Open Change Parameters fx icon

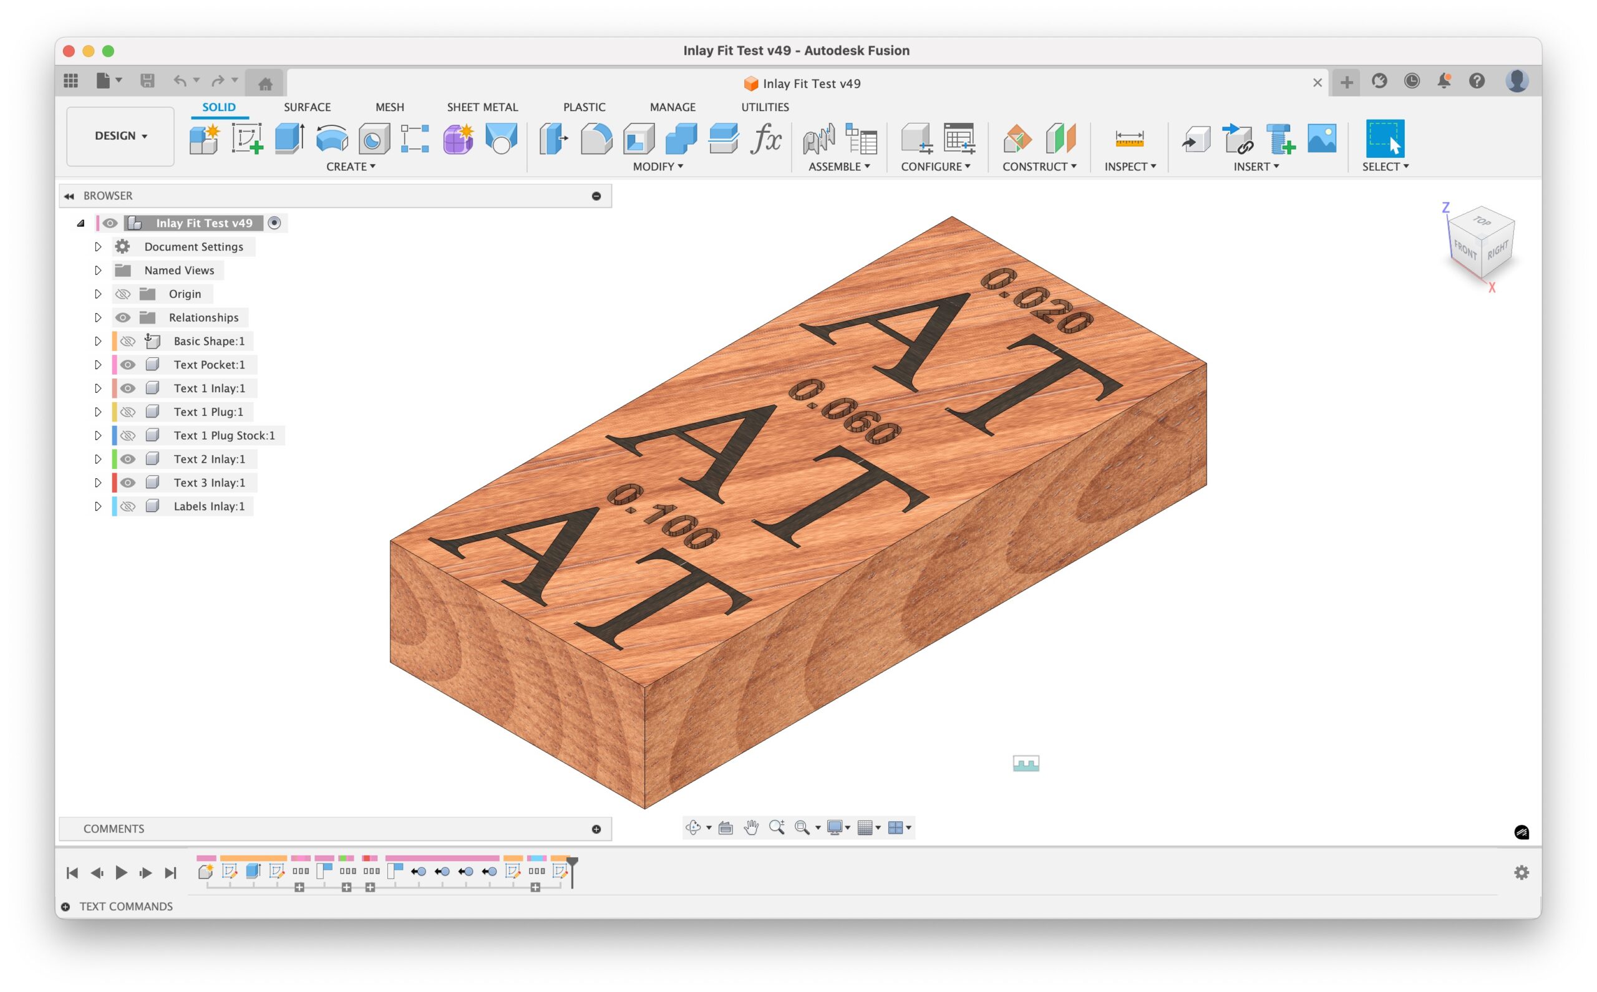point(765,138)
